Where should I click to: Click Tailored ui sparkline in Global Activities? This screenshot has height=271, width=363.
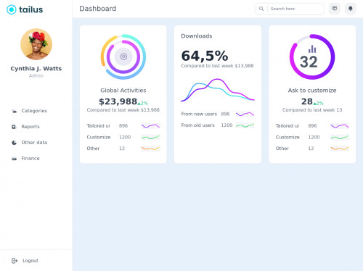(x=150, y=126)
